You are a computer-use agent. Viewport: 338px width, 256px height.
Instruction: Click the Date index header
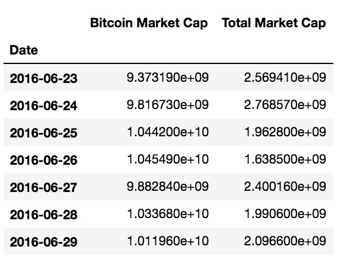coord(24,50)
